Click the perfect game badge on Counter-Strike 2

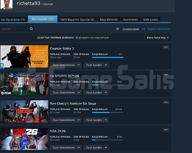(x=2, y=66)
